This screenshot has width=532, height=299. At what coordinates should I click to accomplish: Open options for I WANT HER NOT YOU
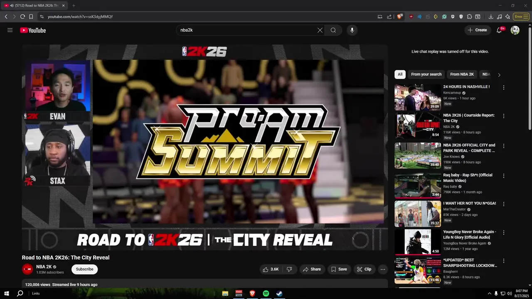(503, 204)
